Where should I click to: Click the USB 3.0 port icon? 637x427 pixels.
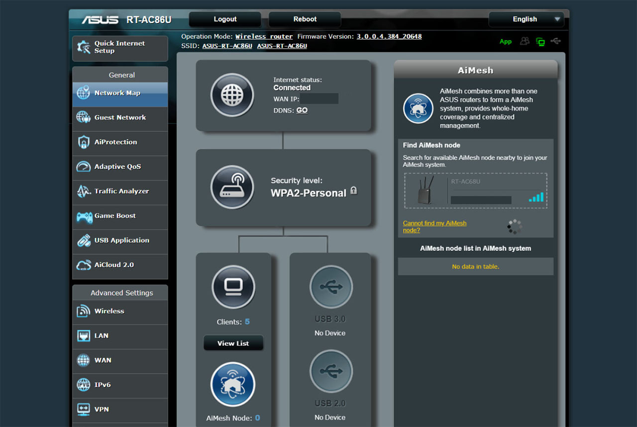[331, 287]
